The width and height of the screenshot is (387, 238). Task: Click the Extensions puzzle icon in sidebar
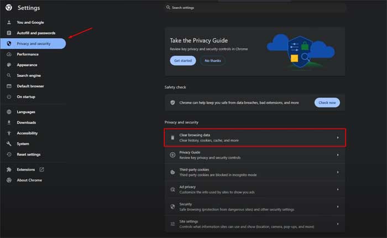pos(9,169)
